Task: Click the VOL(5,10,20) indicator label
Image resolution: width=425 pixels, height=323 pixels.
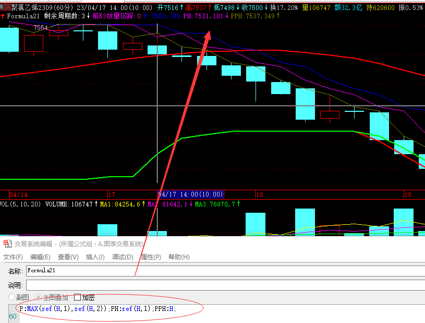Action: (x=20, y=204)
